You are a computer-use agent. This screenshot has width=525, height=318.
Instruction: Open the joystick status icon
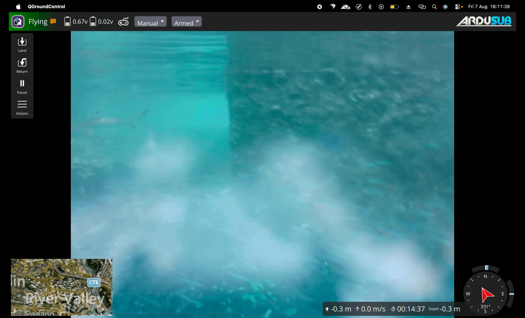point(123,22)
